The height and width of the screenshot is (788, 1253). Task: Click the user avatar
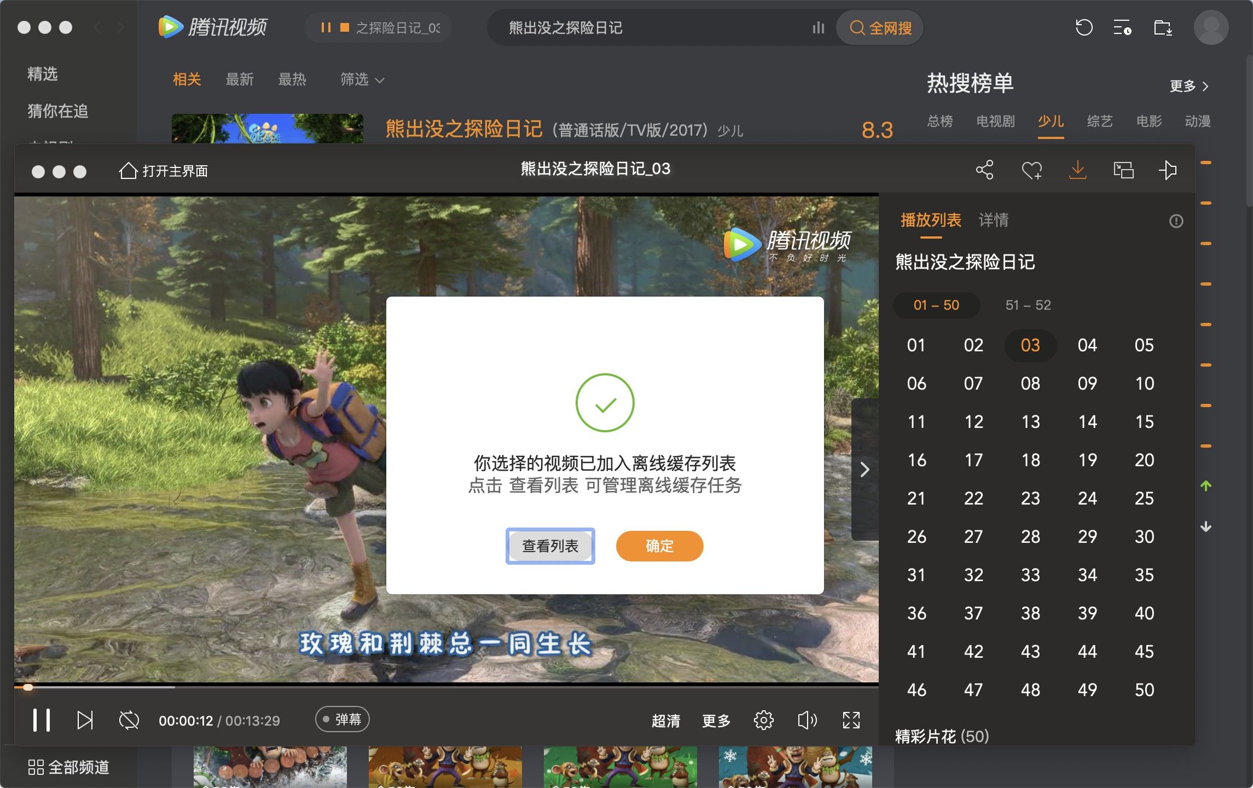[1211, 27]
